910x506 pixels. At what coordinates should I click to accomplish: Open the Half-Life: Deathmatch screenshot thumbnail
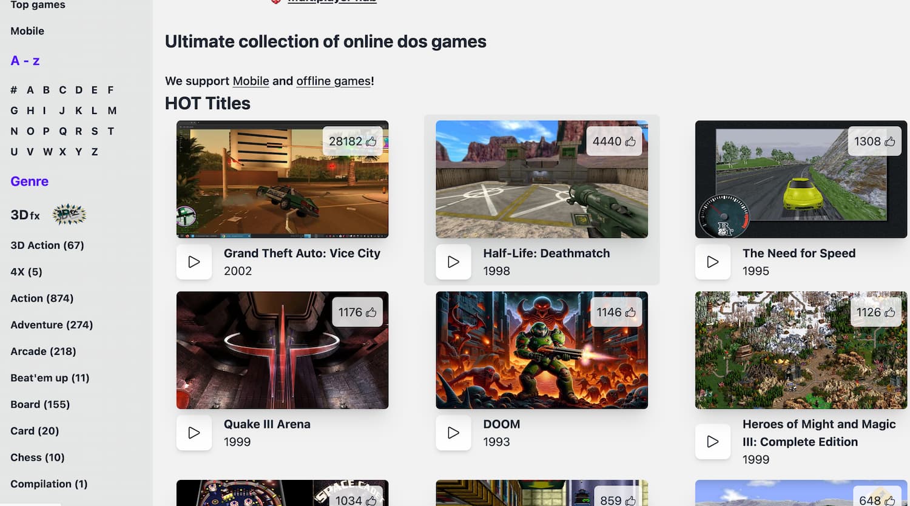coord(542,179)
